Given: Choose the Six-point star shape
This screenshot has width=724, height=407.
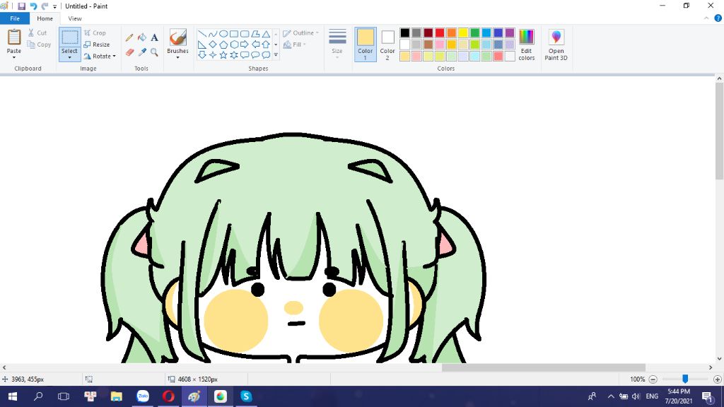Looking at the screenshot, I should 234,55.
